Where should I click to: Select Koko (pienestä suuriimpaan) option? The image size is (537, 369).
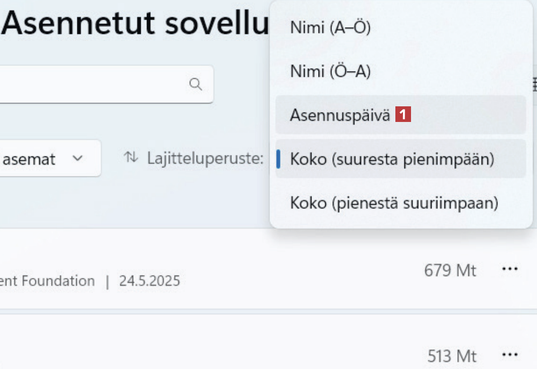pyautogui.click(x=394, y=203)
